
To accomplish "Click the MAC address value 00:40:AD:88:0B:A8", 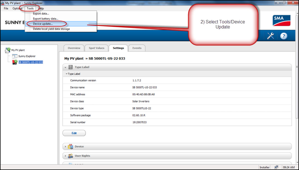I will coord(143,94).
